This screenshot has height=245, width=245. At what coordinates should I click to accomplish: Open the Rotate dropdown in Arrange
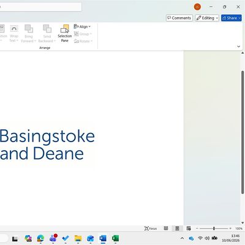[83, 41]
